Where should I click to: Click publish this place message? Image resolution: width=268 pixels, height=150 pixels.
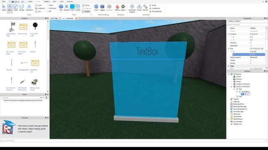[x=23, y=100]
